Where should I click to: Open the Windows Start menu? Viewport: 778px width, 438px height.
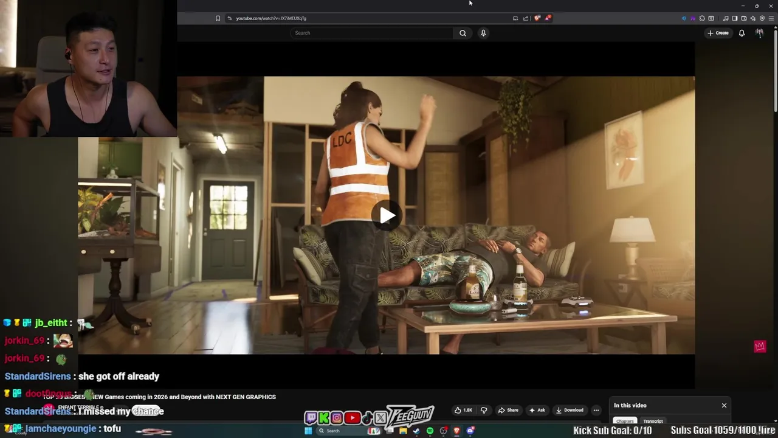[x=308, y=431]
